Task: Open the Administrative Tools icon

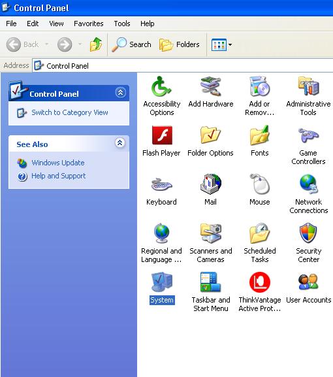Action: point(308,86)
